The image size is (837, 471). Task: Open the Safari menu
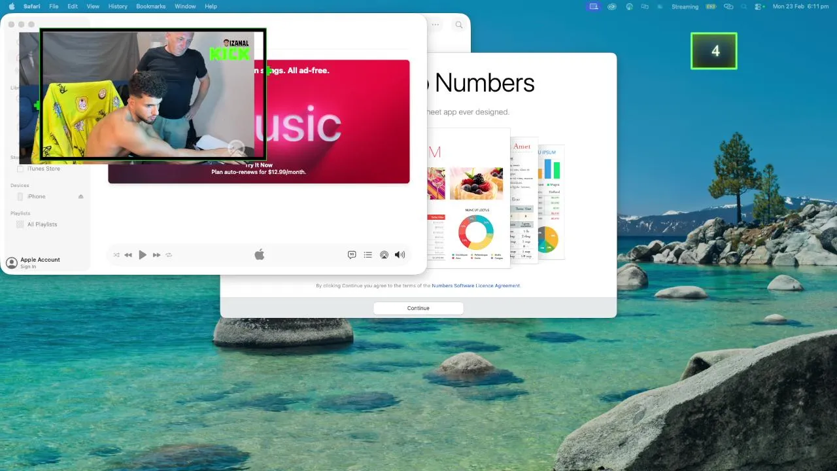(x=32, y=6)
